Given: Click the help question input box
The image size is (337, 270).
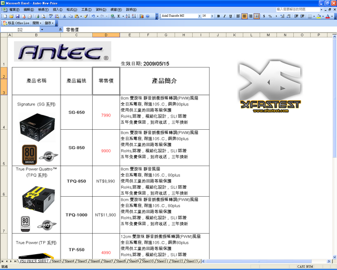Looking at the screenshot, I should point(298,9).
